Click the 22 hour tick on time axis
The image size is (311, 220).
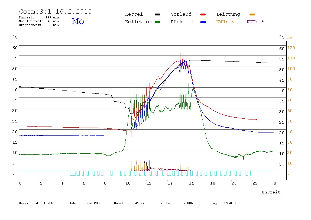click(255, 183)
